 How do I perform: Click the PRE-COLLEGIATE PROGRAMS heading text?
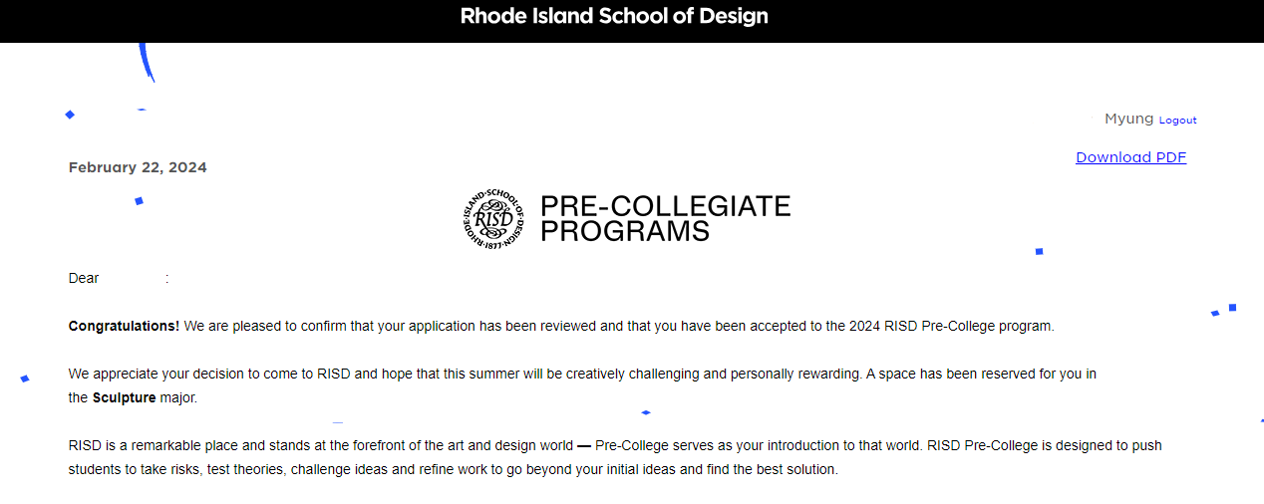pyautogui.click(x=665, y=219)
